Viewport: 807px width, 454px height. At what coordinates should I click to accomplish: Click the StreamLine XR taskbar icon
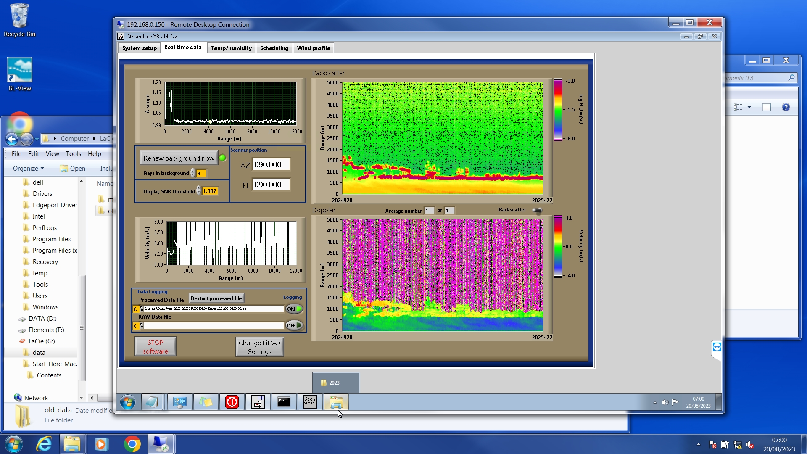click(x=258, y=402)
